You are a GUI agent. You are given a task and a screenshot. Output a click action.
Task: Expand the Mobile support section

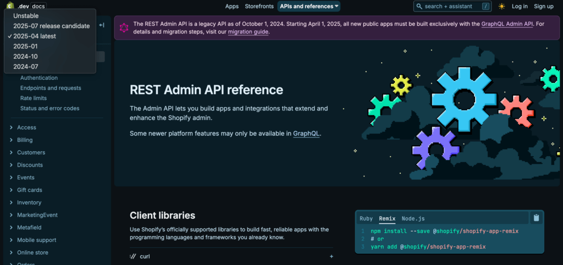37,240
